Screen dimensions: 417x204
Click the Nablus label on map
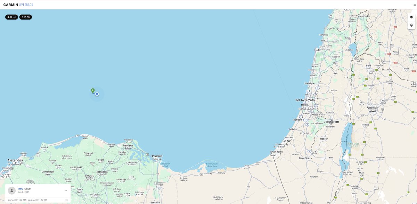coord(334,90)
